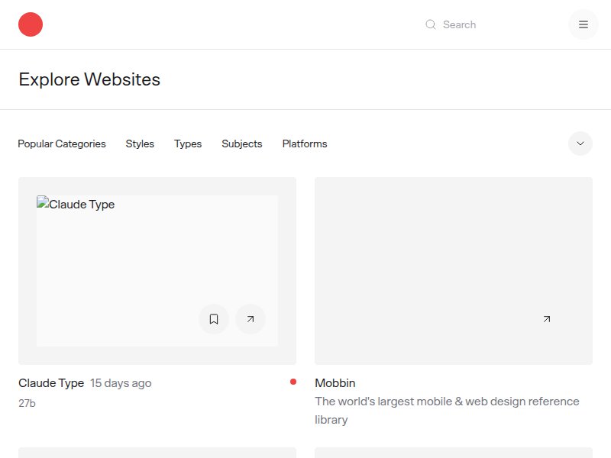Image resolution: width=611 pixels, height=458 pixels.
Task: Click the red dot next to Claude Type
Action: point(292,381)
